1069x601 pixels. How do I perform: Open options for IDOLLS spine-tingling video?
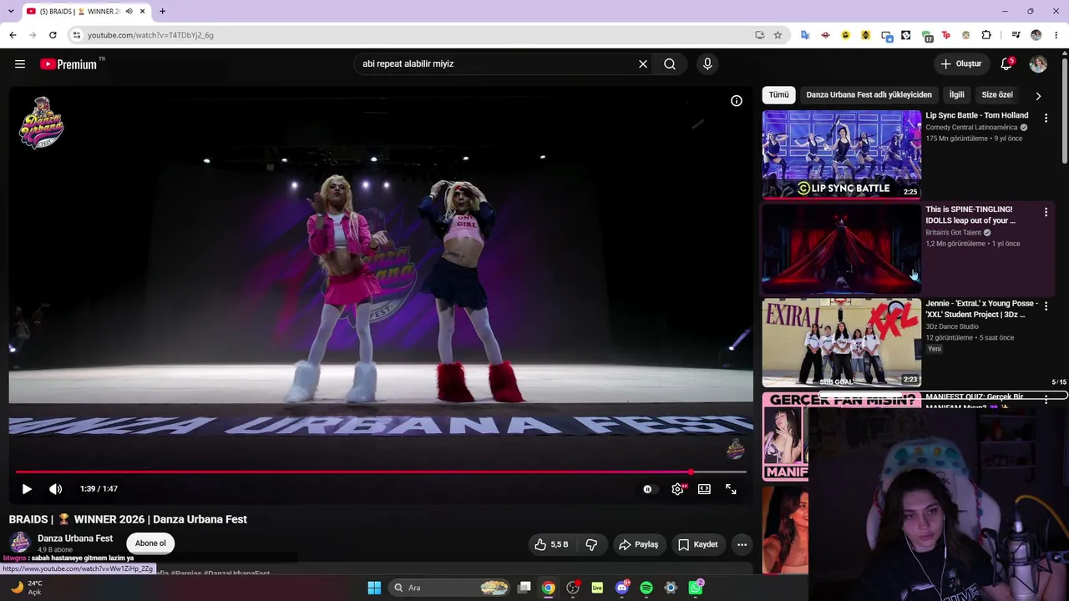pyautogui.click(x=1046, y=213)
